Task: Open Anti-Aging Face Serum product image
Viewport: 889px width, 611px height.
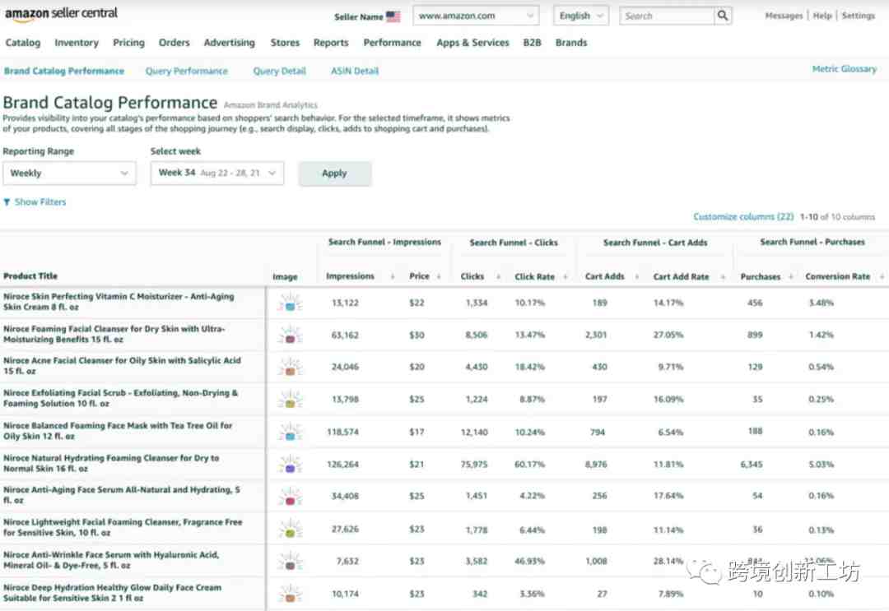Action: click(x=290, y=498)
